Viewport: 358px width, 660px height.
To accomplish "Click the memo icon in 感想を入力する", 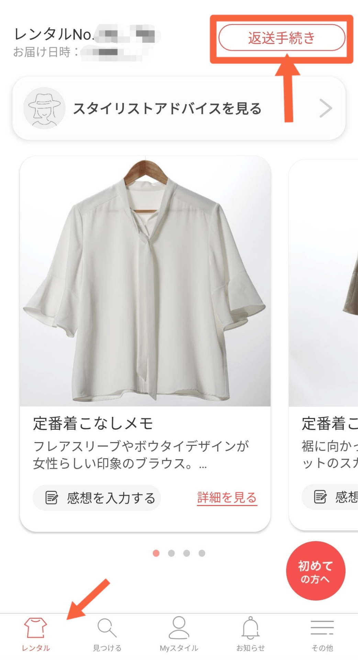I will coord(52,497).
